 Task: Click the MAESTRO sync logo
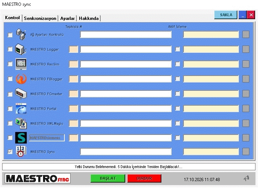coord(38,178)
